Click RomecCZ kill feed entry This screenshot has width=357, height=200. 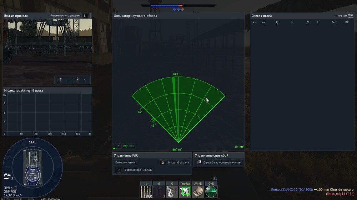(312, 190)
